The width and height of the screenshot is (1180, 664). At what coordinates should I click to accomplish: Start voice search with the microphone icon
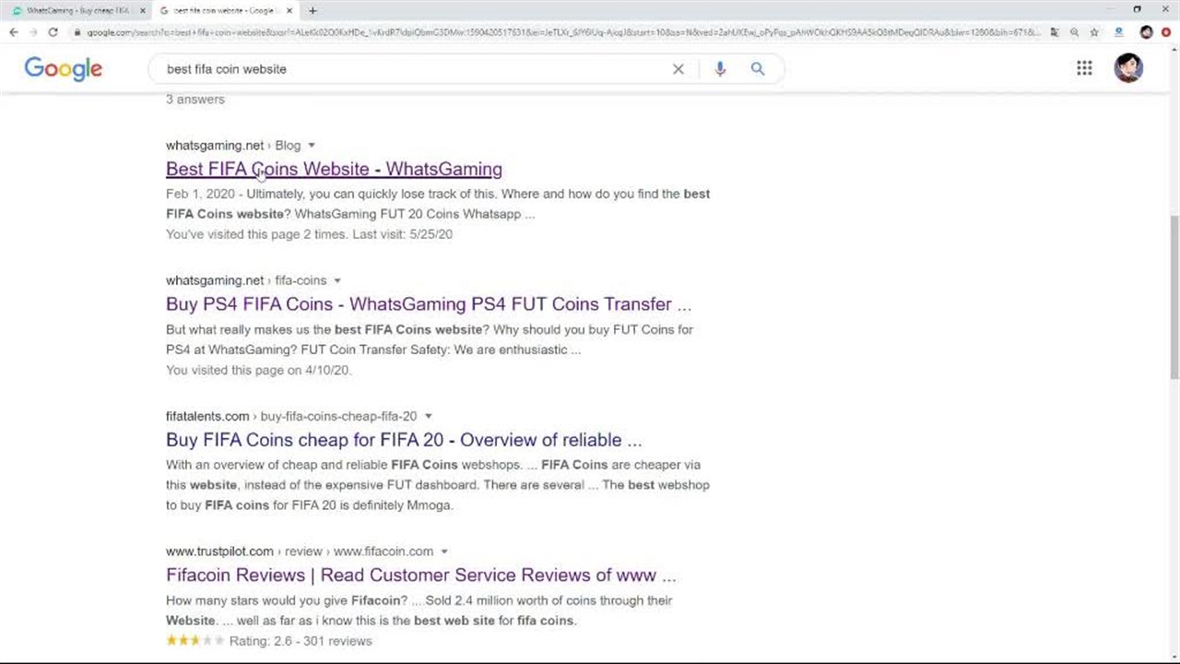[720, 69]
